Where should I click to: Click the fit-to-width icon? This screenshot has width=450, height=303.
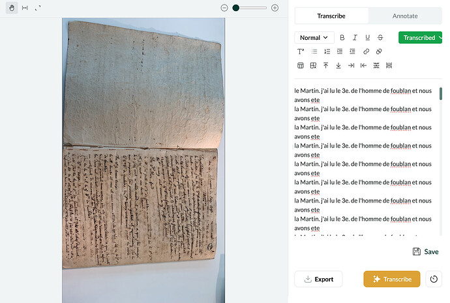click(x=25, y=8)
